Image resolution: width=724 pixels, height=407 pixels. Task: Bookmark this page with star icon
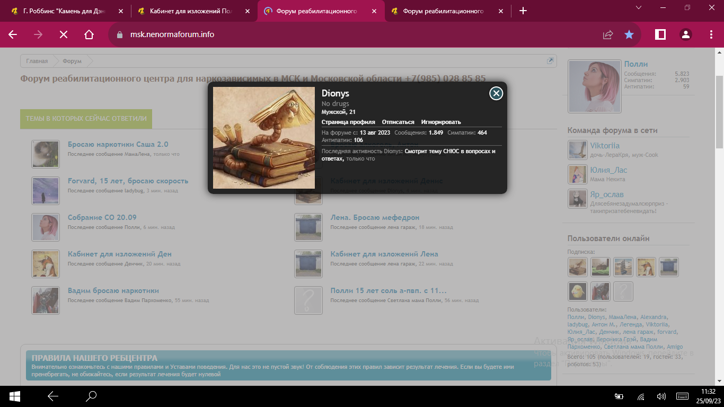tap(629, 34)
